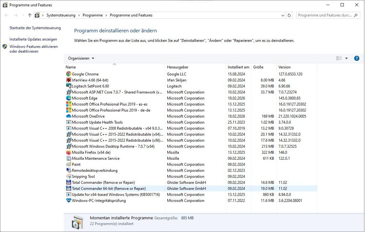Click the Microsoft Edge icon
The height and width of the screenshot is (232, 365).
(x=69, y=98)
